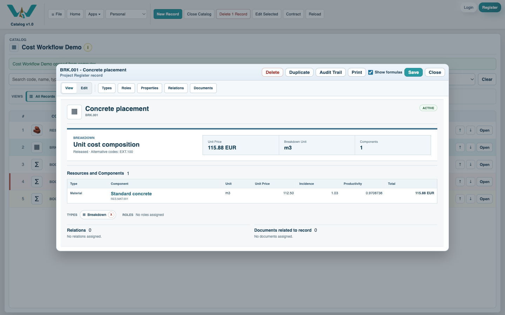Open the Documents tab

point(203,88)
